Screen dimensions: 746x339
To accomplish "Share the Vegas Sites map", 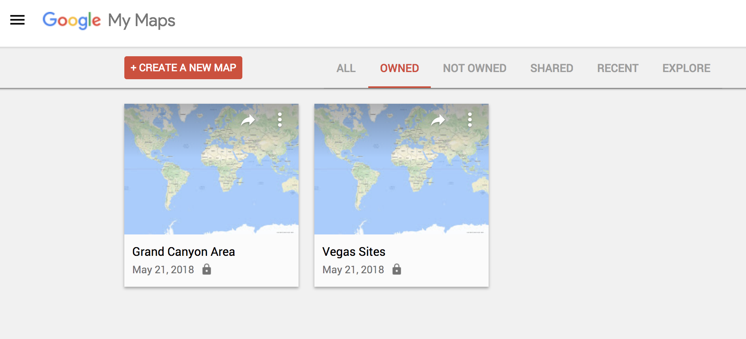I will [x=438, y=120].
